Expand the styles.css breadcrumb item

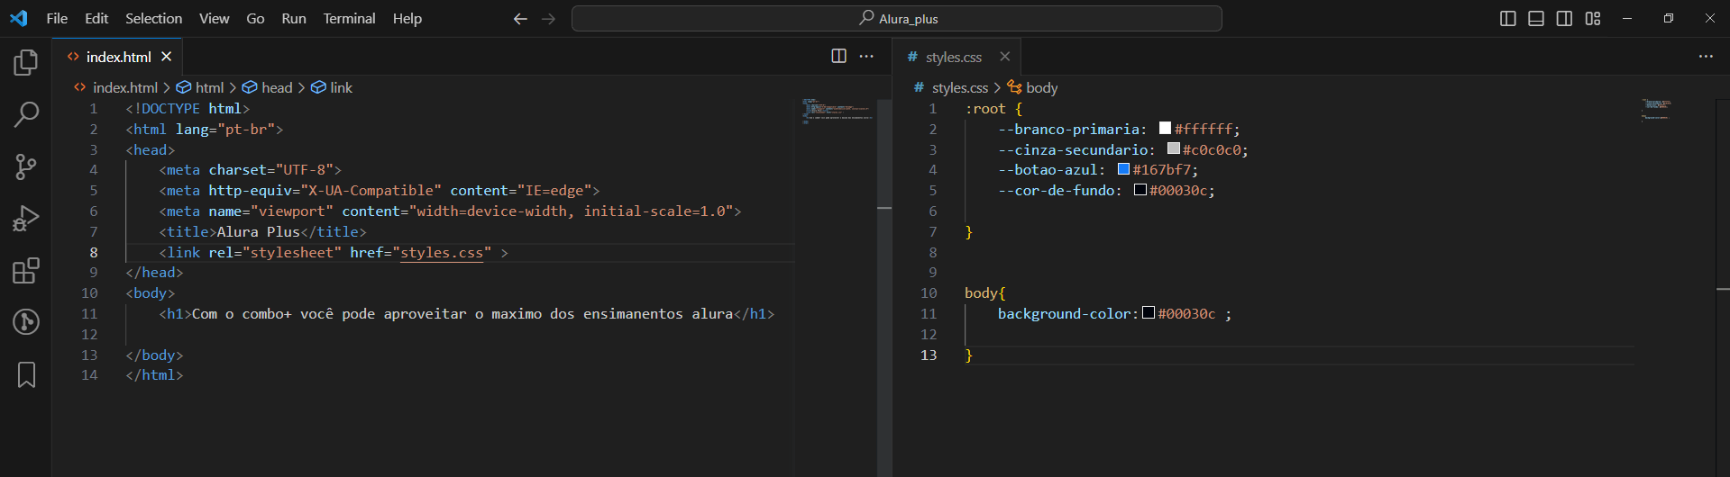(x=951, y=87)
